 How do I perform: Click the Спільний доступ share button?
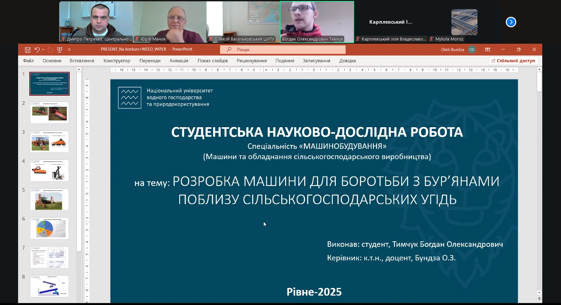tap(513, 61)
